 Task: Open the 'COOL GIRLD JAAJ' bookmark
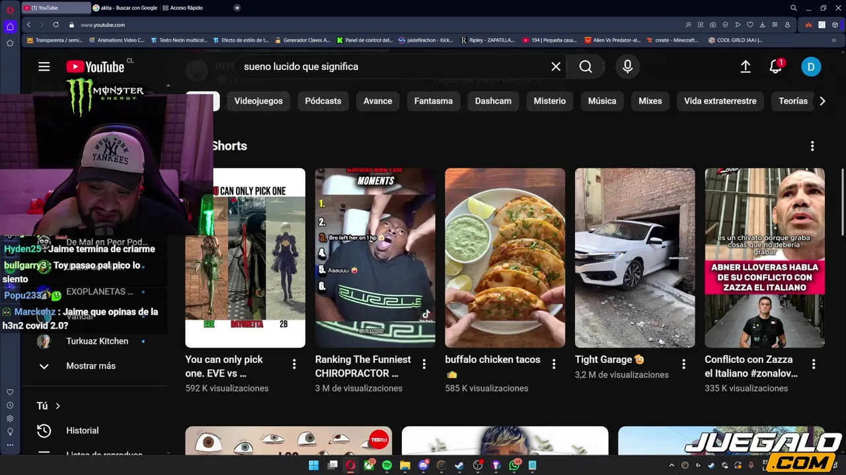[735, 40]
